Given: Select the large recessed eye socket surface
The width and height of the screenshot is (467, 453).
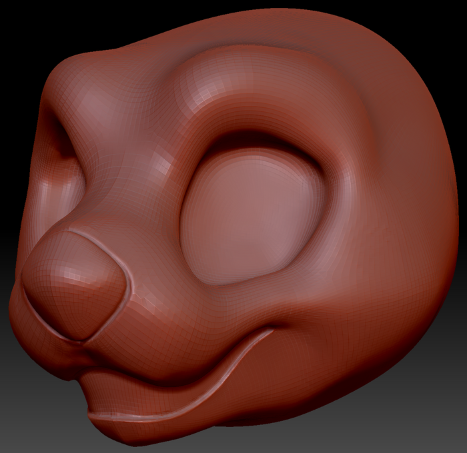Looking at the screenshot, I should click(253, 216).
